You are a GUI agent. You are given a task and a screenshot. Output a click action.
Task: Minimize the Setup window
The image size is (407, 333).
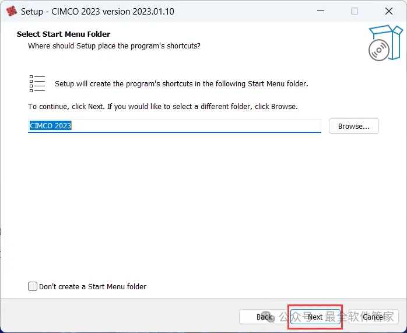coord(321,11)
